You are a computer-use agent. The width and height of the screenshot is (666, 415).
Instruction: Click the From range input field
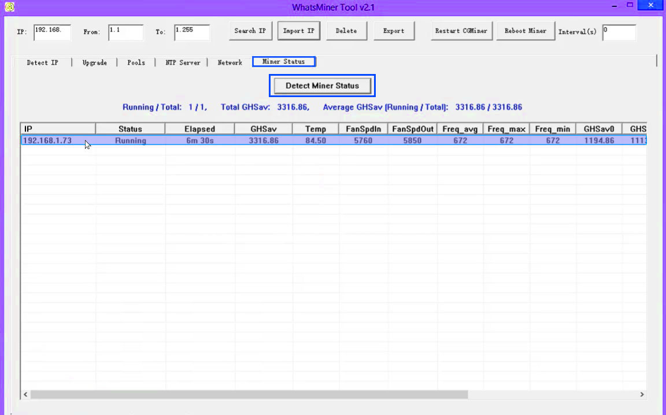tap(125, 33)
